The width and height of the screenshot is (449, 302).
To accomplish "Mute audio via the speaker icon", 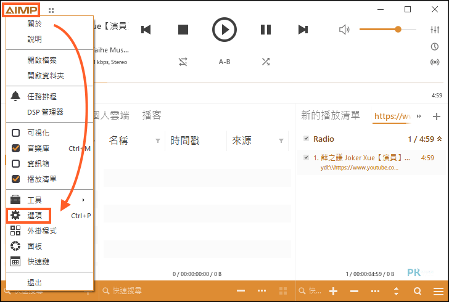I will pyautogui.click(x=344, y=30).
